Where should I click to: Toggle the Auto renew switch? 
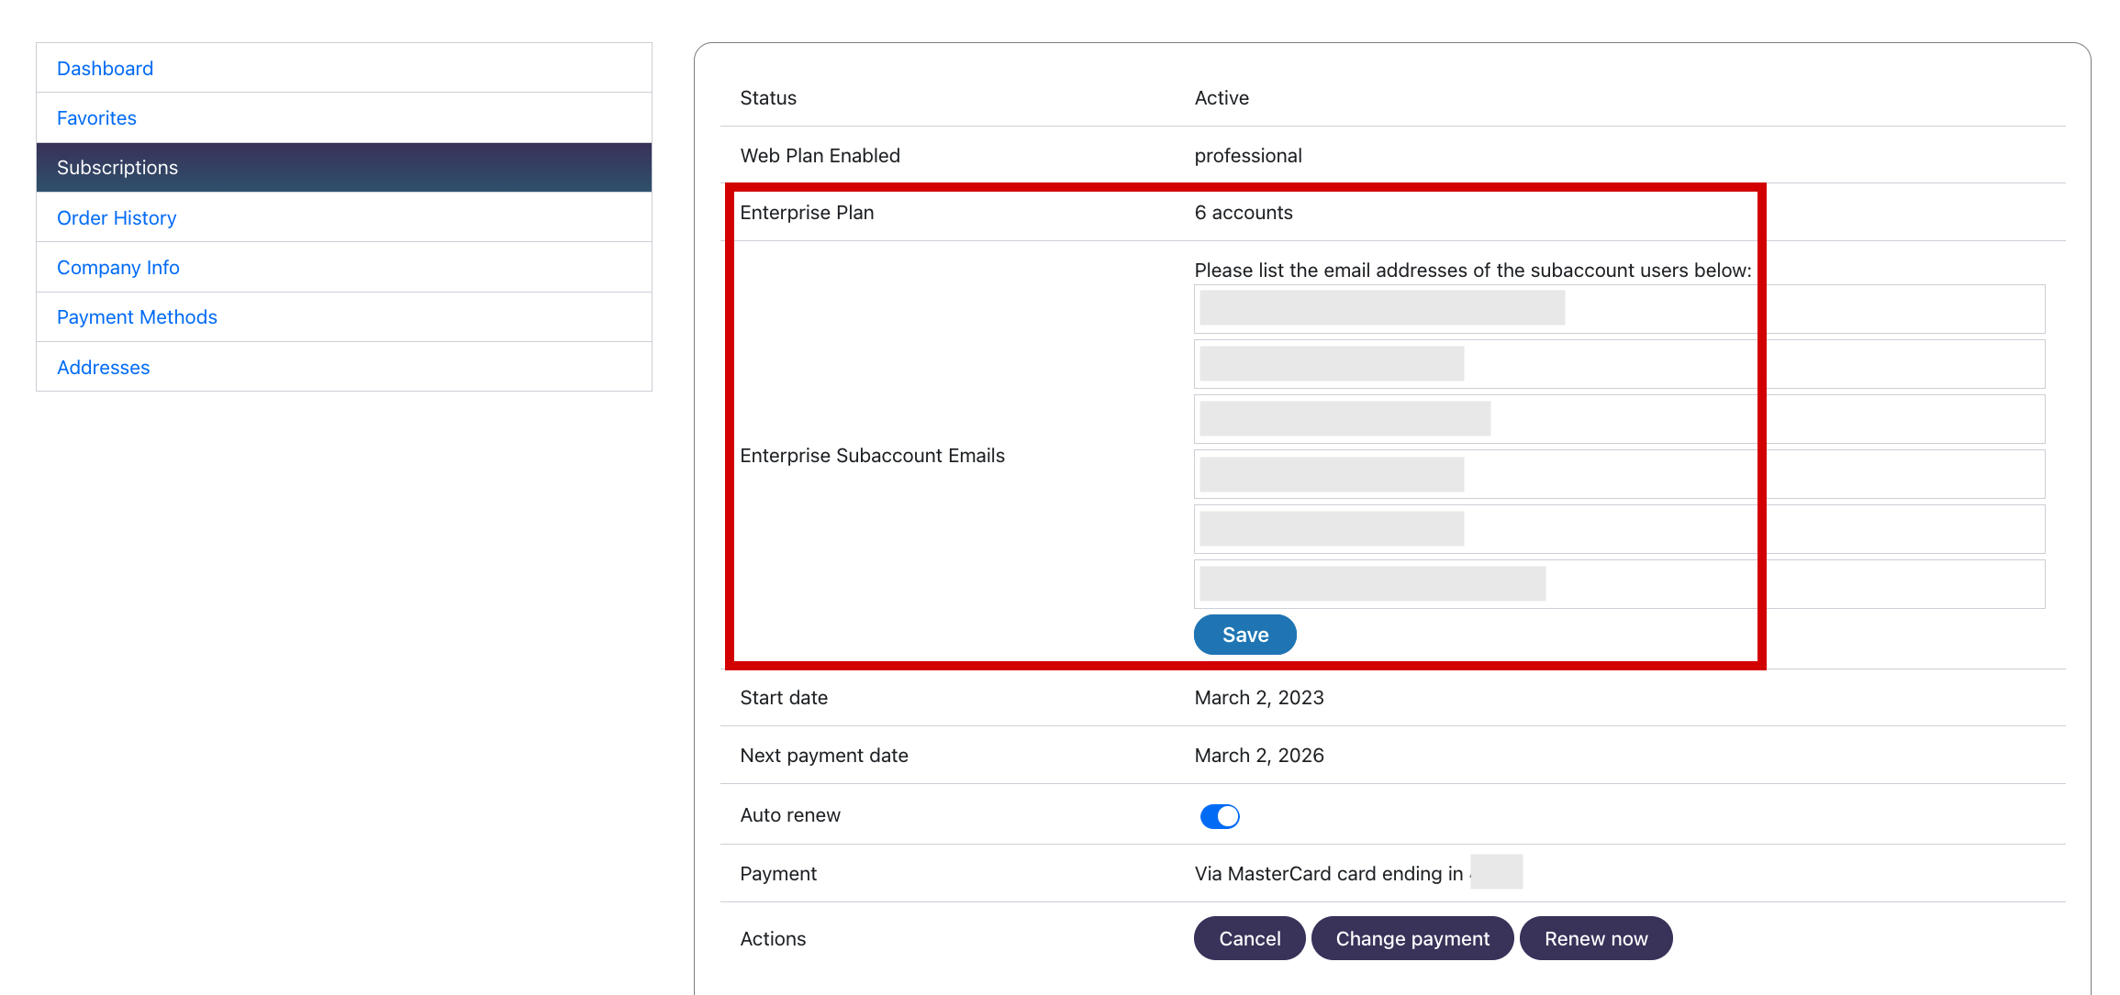pyautogui.click(x=1220, y=816)
